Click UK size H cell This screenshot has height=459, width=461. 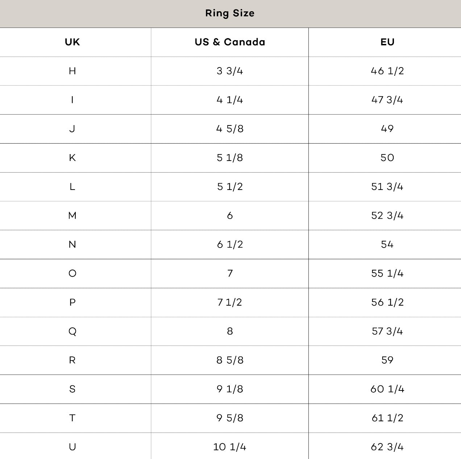[x=72, y=71]
